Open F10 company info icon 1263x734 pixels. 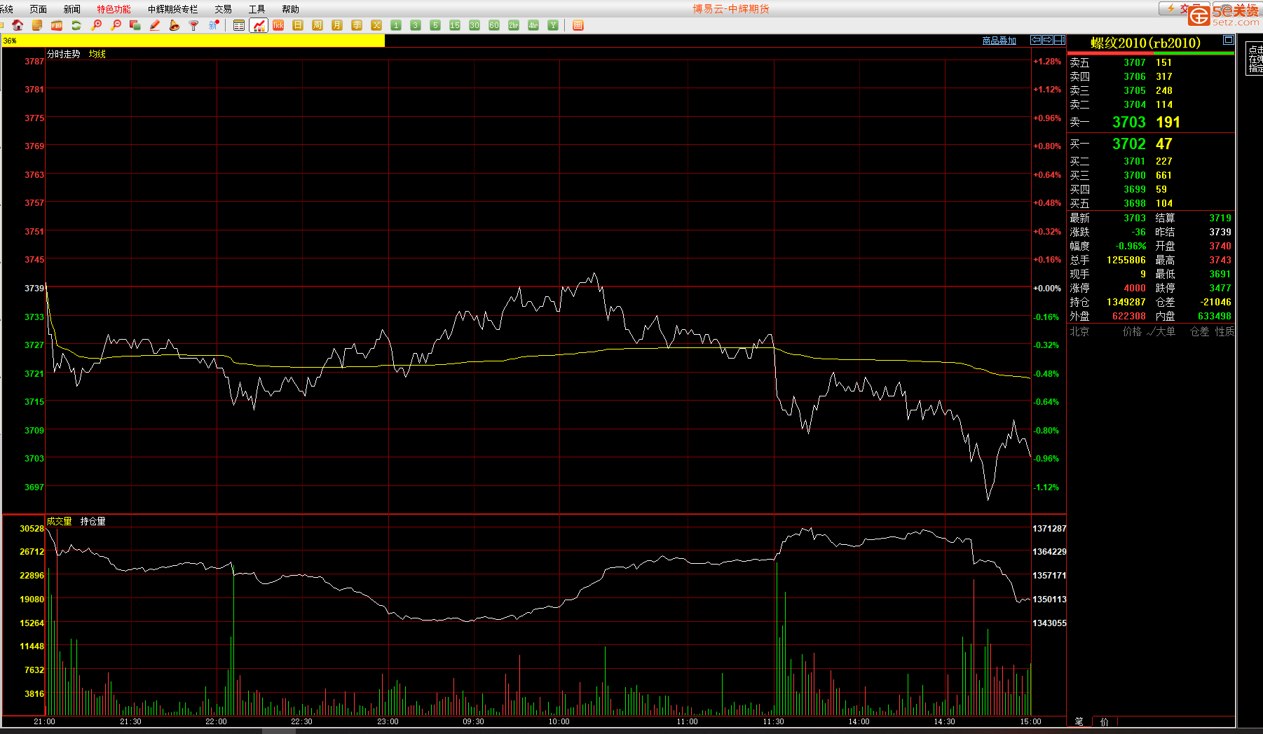pyautogui.click(x=57, y=25)
